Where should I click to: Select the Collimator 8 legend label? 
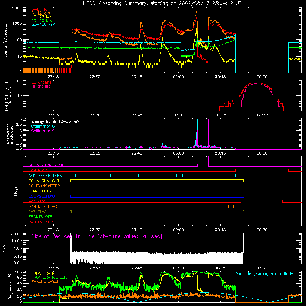[43, 126]
